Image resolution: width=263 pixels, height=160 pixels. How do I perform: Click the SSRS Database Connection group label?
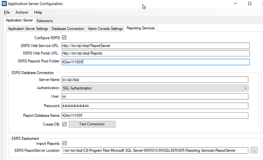[32, 73]
